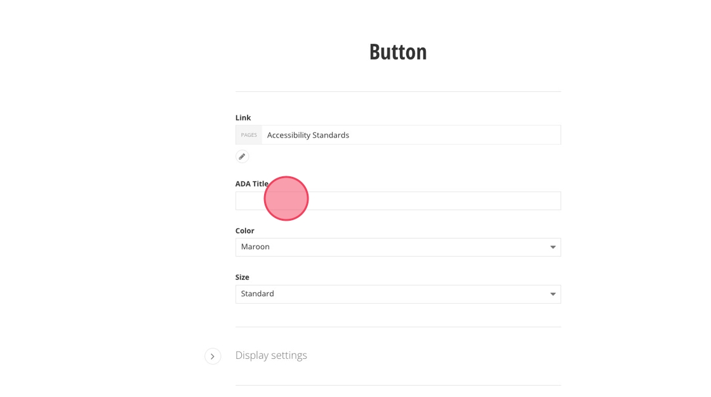The height and width of the screenshot is (397, 711).
Task: Expand Display settings with the chevron icon
Action: tap(213, 356)
